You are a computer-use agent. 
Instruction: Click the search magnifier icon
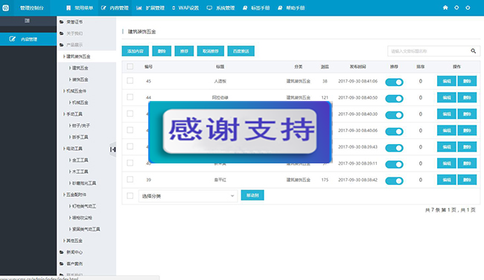[x=473, y=51]
